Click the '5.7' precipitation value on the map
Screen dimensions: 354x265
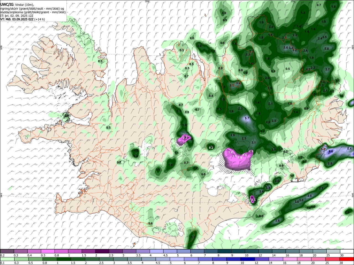(x=247, y=118)
